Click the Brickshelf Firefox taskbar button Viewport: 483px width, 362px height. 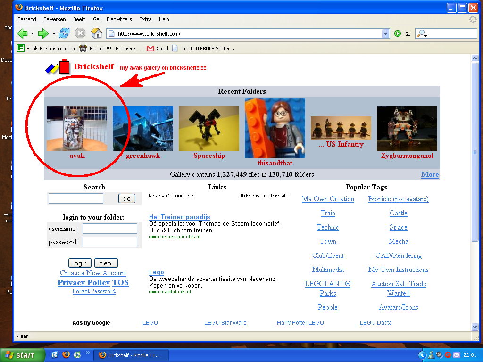point(131,355)
